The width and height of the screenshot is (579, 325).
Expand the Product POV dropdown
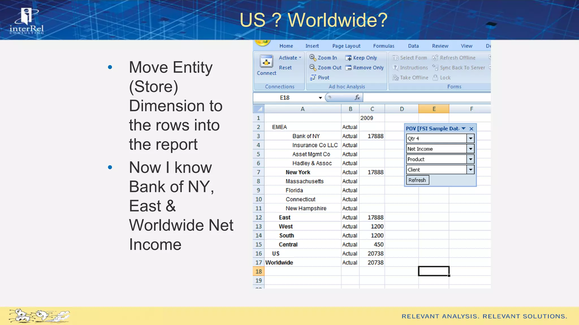click(x=470, y=159)
